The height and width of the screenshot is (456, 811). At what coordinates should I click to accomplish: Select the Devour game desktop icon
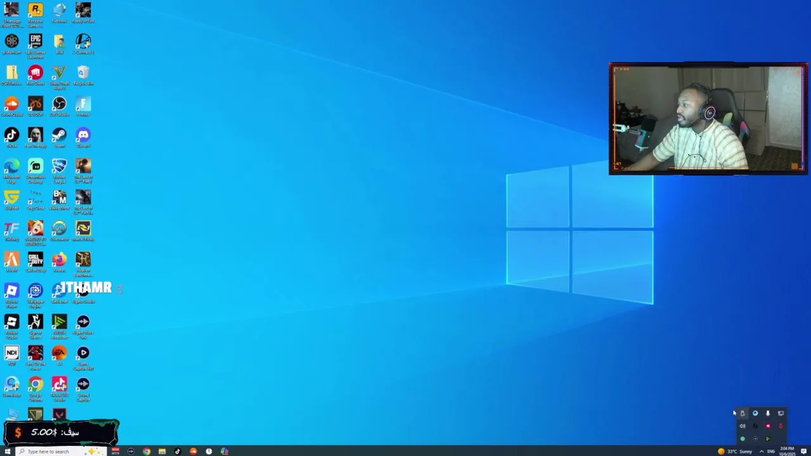point(35,106)
